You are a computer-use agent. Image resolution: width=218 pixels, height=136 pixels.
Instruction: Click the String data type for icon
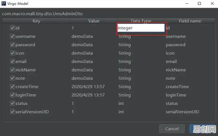pos(125,53)
